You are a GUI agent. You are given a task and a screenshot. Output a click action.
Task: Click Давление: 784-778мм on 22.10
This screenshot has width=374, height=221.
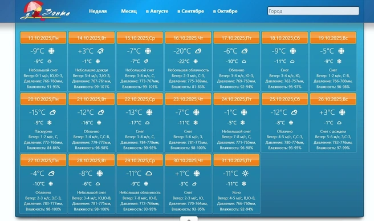pos(140,142)
